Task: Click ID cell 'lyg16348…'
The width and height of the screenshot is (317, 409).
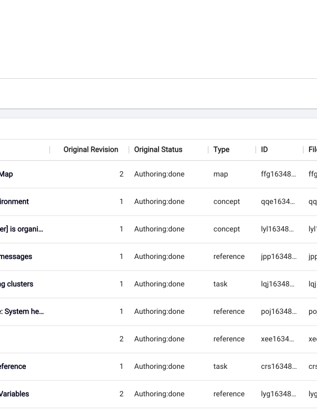Action: point(278,394)
